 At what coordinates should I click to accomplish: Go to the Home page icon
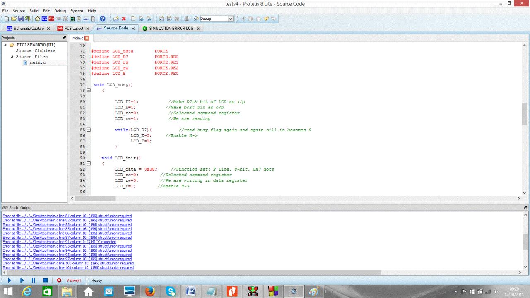click(37, 19)
